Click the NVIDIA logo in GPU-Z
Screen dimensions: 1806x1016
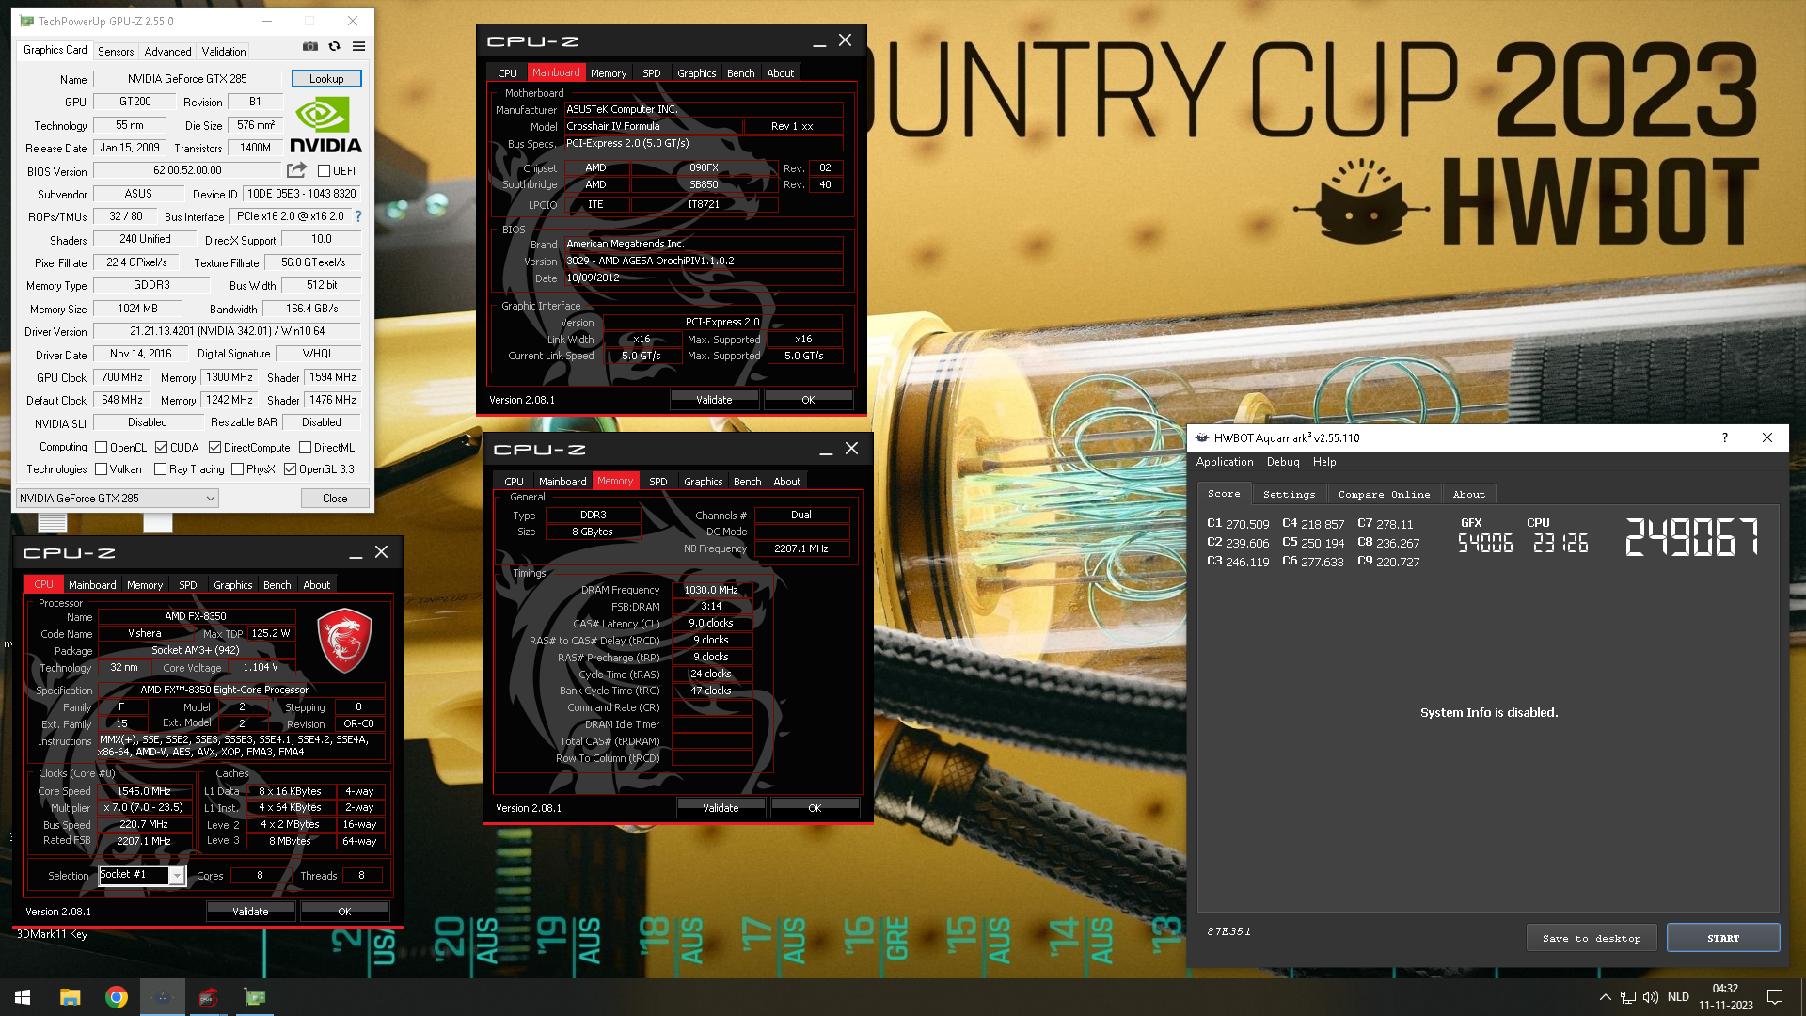pos(325,126)
